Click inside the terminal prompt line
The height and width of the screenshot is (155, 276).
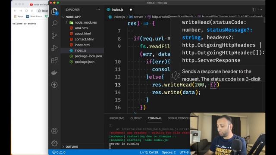[x=110, y=147]
